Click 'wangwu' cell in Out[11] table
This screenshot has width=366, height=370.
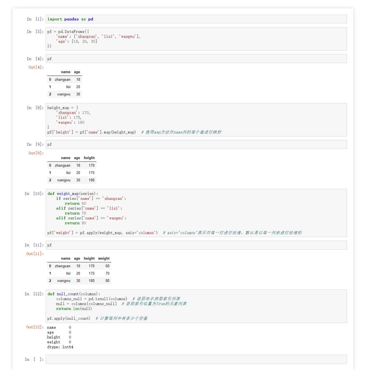coord(64,281)
